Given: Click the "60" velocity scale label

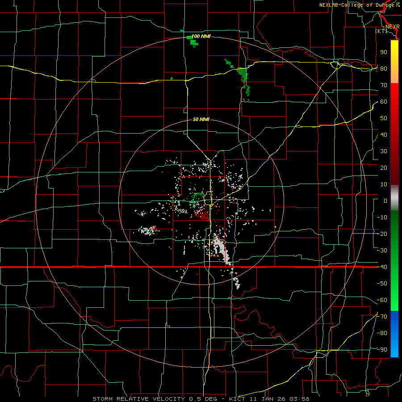Looking at the screenshot, I should (384, 102).
